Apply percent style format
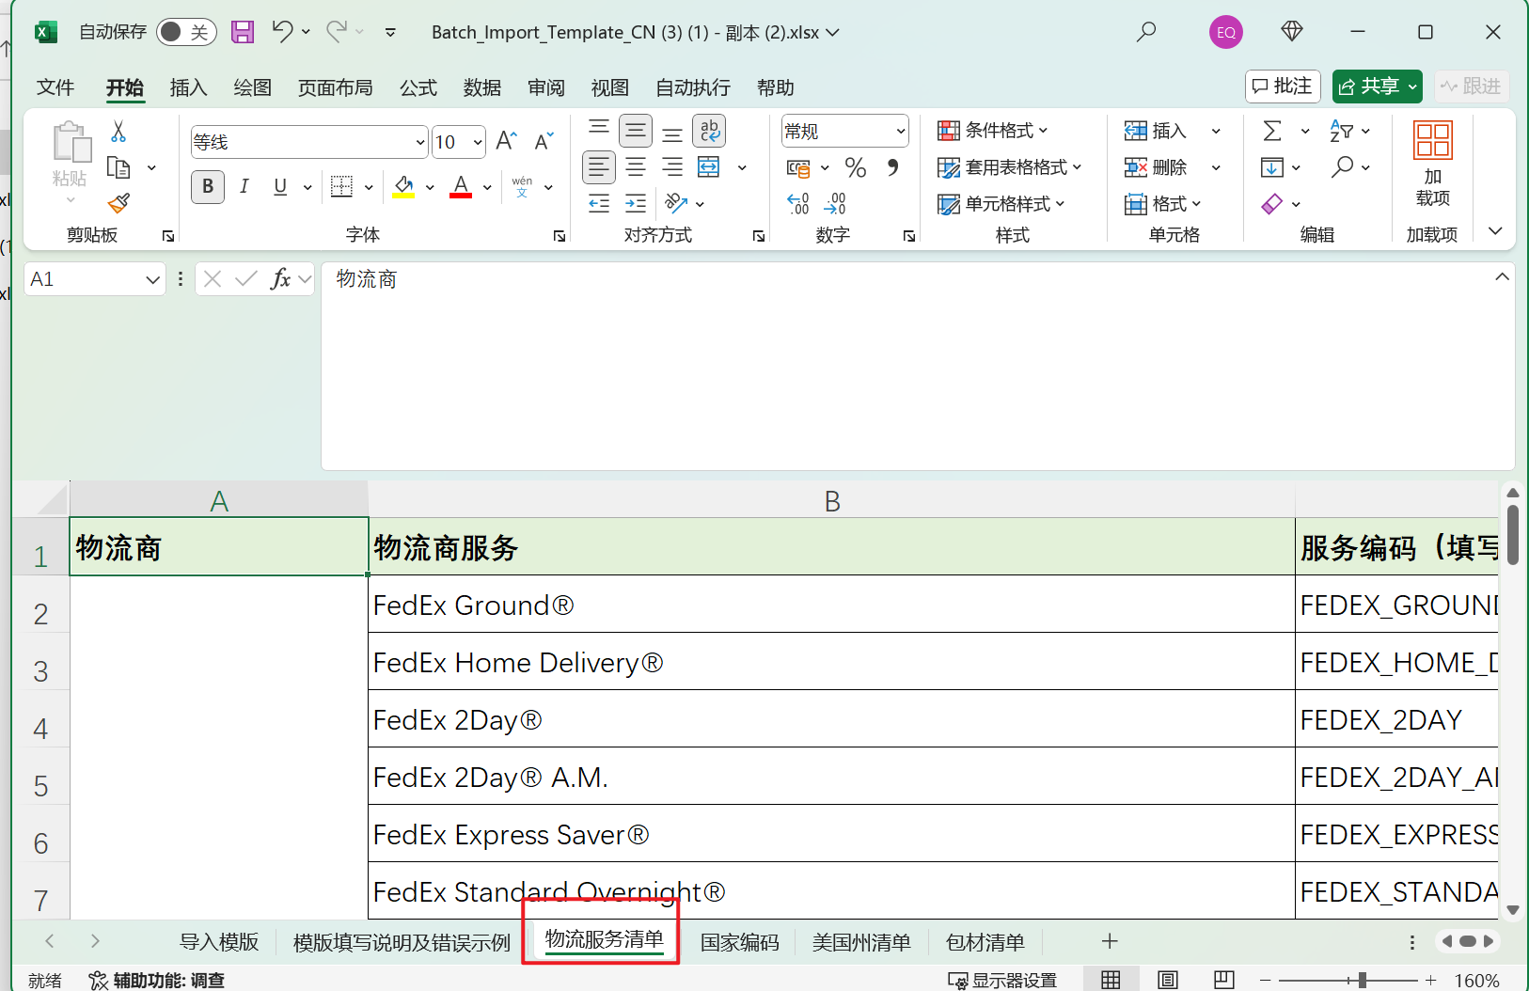This screenshot has width=1529, height=991. pyautogui.click(x=855, y=167)
